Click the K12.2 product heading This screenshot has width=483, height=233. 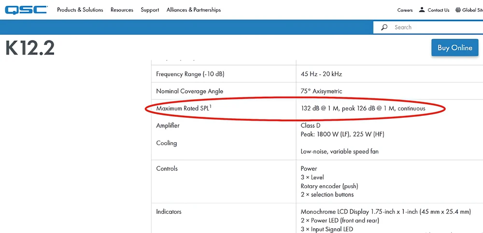(30, 48)
